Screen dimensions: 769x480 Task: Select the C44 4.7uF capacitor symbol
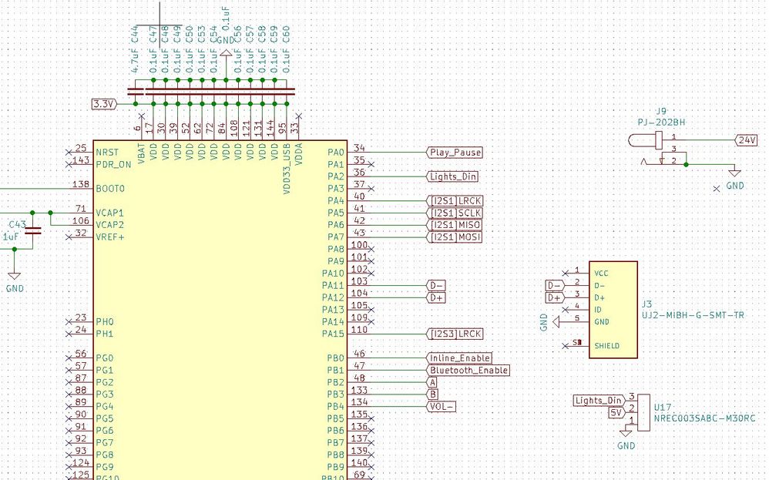136,92
